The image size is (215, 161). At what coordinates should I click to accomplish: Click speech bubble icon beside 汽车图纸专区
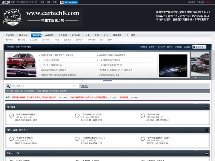click(143, 116)
